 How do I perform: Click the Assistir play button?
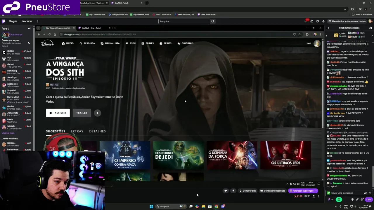58,113
